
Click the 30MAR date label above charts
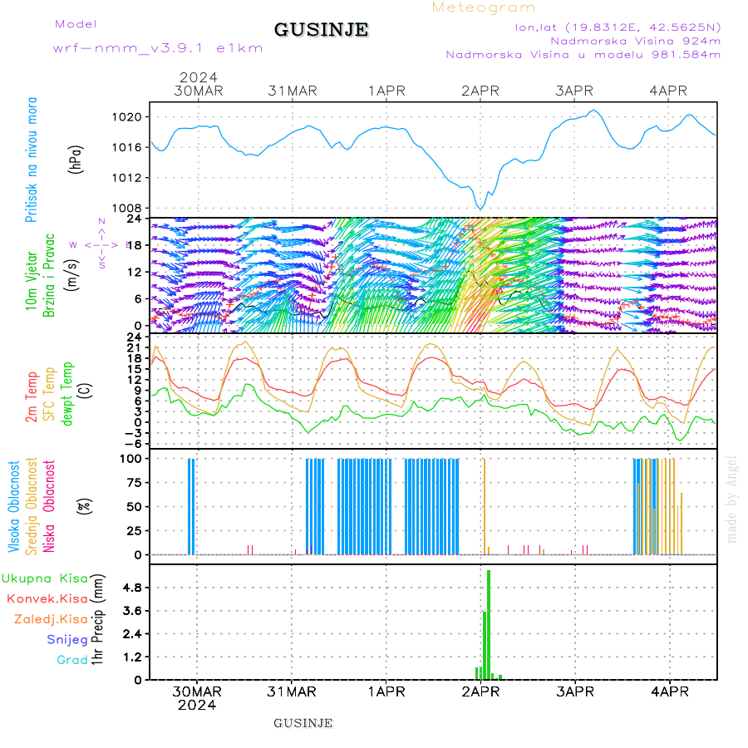199,91
